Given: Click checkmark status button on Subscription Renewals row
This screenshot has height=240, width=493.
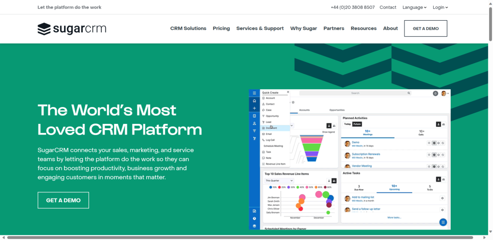Looking at the screenshot, I should point(434,155).
